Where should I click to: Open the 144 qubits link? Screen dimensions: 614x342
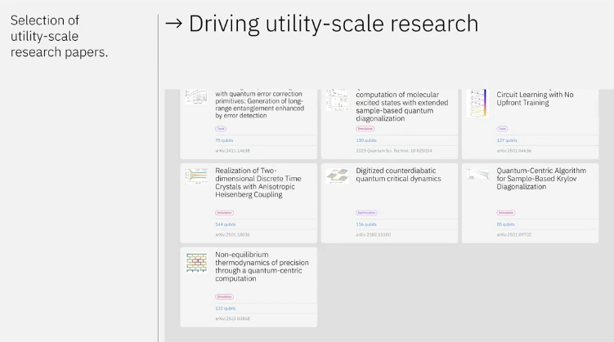tap(225, 224)
